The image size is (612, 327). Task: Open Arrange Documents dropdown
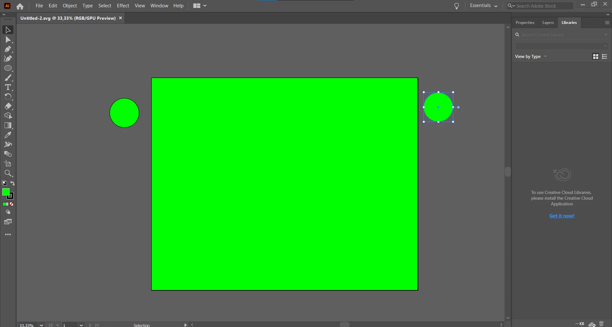200,6
